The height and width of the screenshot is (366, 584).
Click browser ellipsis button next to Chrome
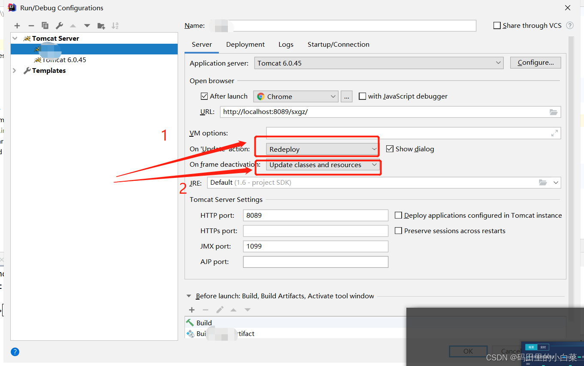[x=347, y=96]
